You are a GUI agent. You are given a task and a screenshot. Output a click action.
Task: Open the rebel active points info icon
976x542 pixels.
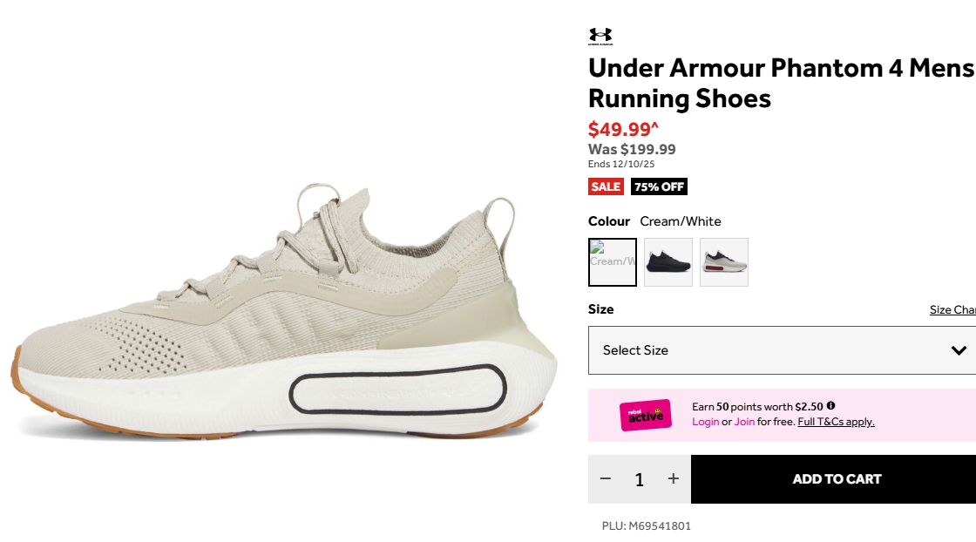coord(830,406)
